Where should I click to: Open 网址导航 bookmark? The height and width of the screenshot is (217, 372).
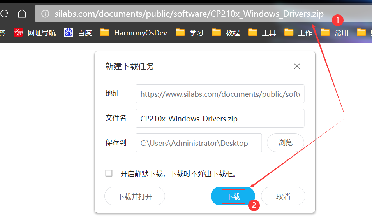click(x=35, y=33)
